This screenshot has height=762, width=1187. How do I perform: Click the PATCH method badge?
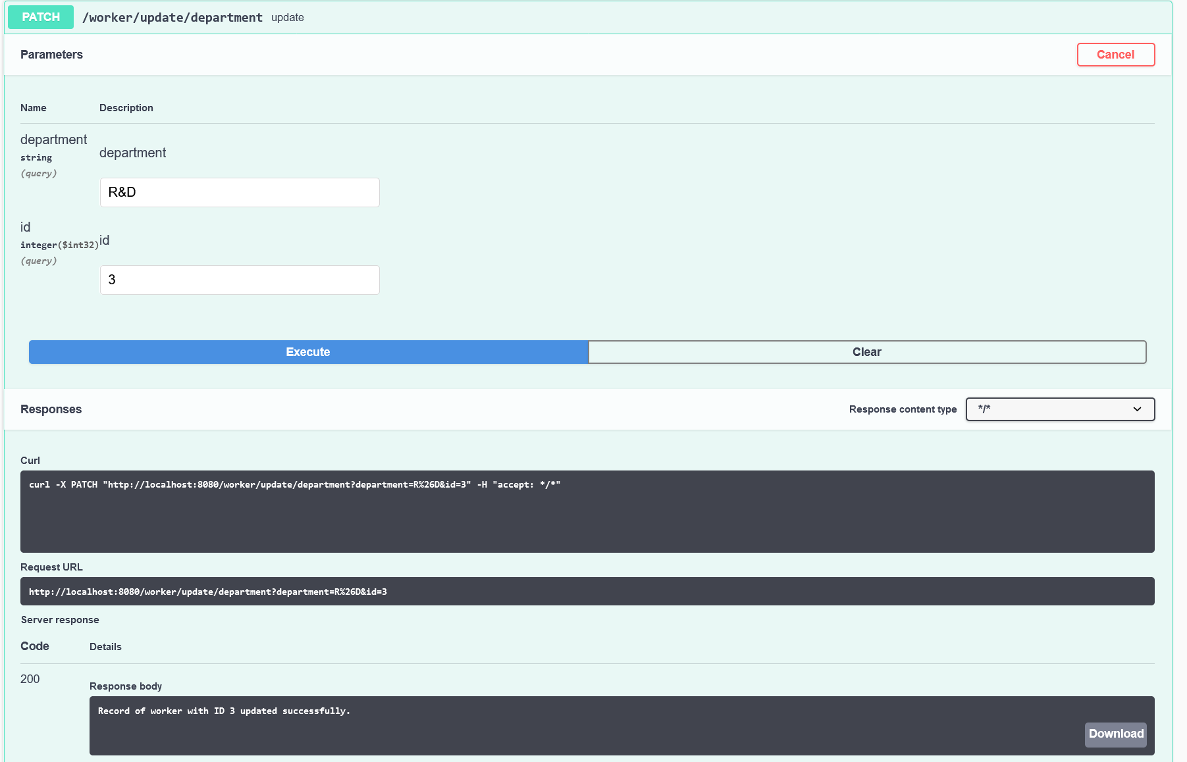[x=41, y=17]
